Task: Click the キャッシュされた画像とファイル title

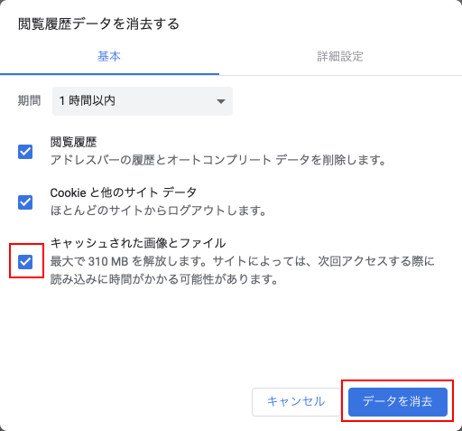Action: coord(138,243)
